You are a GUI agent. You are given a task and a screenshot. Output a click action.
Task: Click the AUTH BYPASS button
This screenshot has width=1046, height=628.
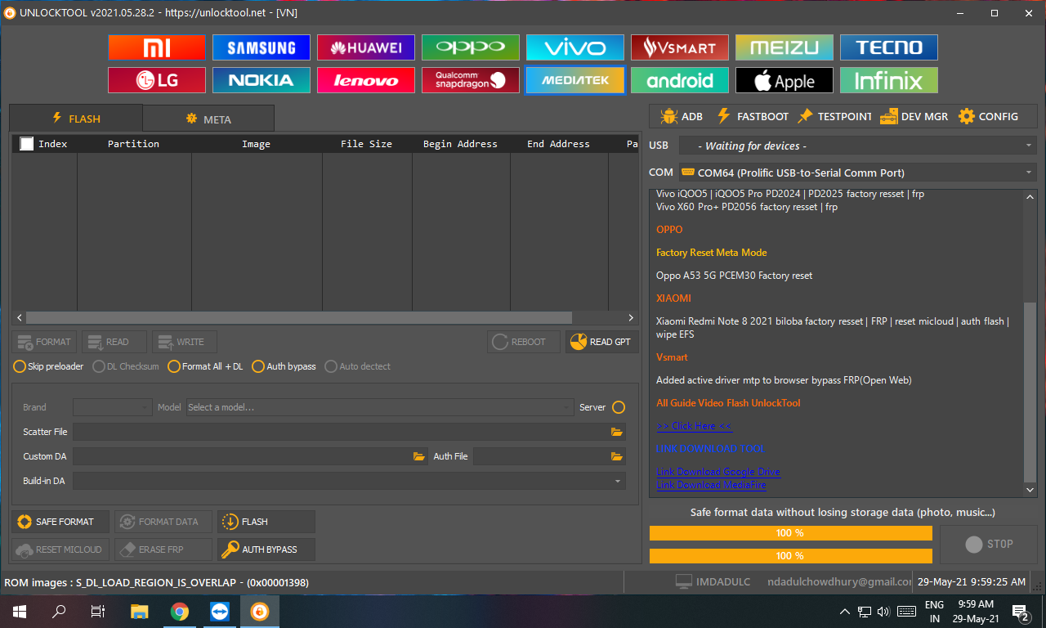point(266,549)
